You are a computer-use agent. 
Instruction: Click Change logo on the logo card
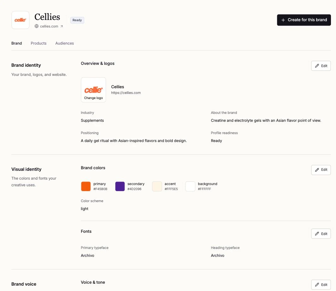point(93,98)
